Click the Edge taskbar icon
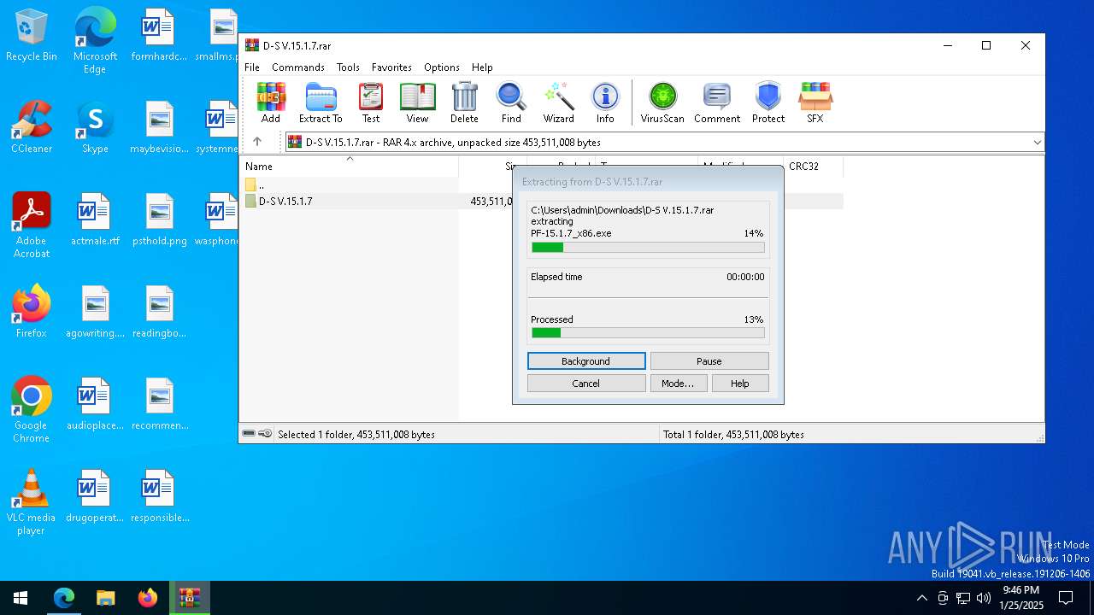 (x=64, y=598)
